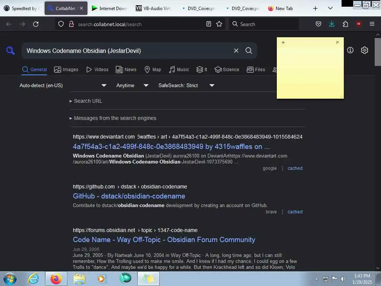Open the extensions puzzle icon
The height and width of the screenshot is (286, 381).
click(345, 24)
